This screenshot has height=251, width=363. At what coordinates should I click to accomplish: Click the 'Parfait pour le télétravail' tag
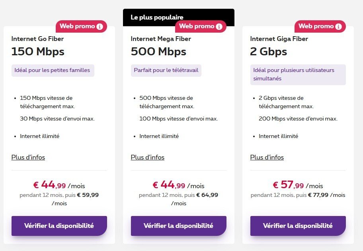click(166, 70)
